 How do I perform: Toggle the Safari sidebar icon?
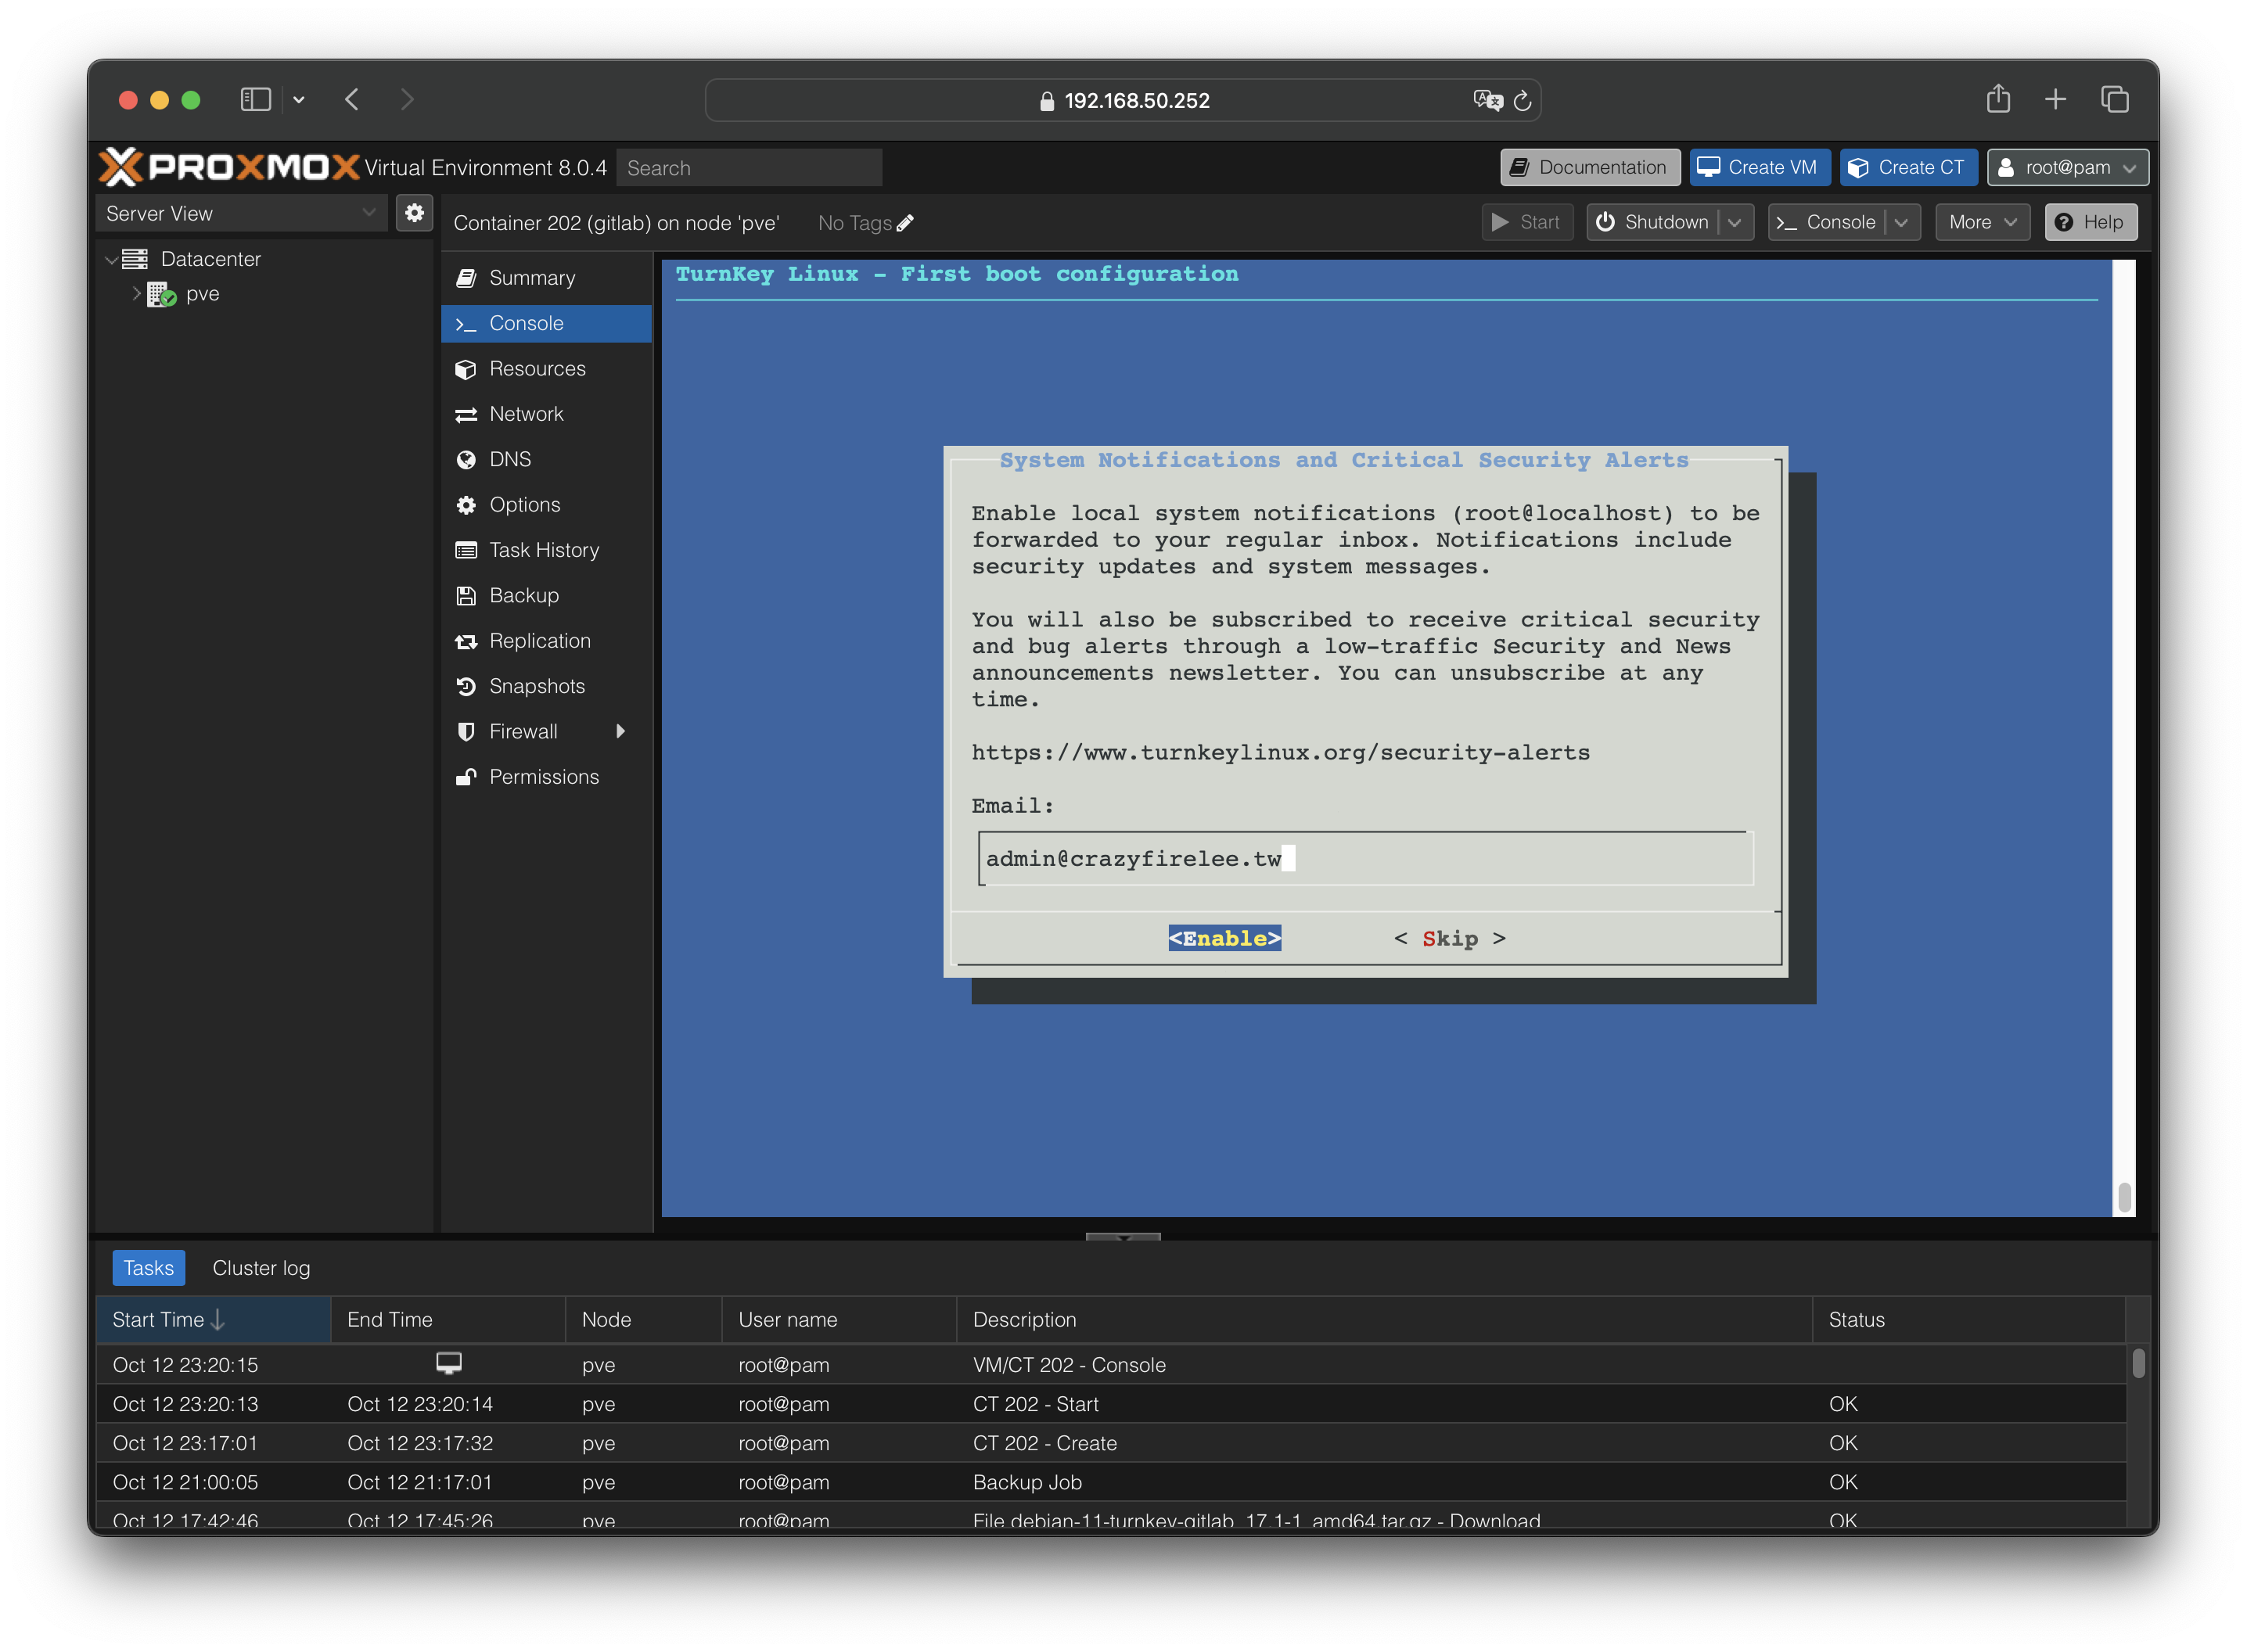[256, 99]
